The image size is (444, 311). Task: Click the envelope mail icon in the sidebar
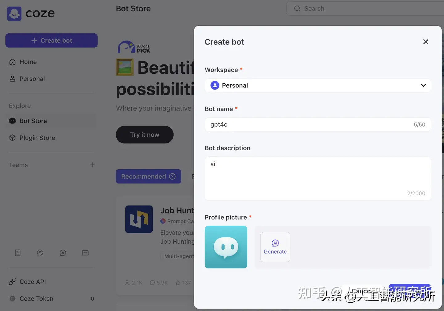coord(85,253)
